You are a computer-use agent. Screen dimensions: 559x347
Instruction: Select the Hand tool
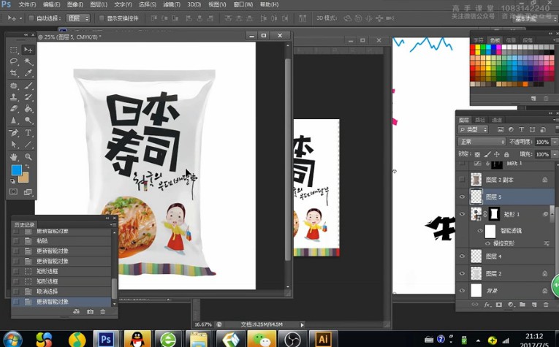(14, 156)
